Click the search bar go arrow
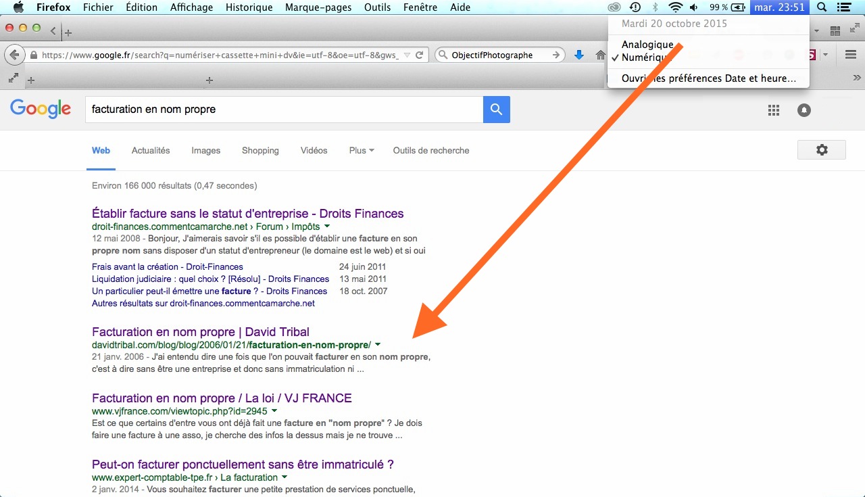Screen dimensions: 865x497 click(x=556, y=55)
